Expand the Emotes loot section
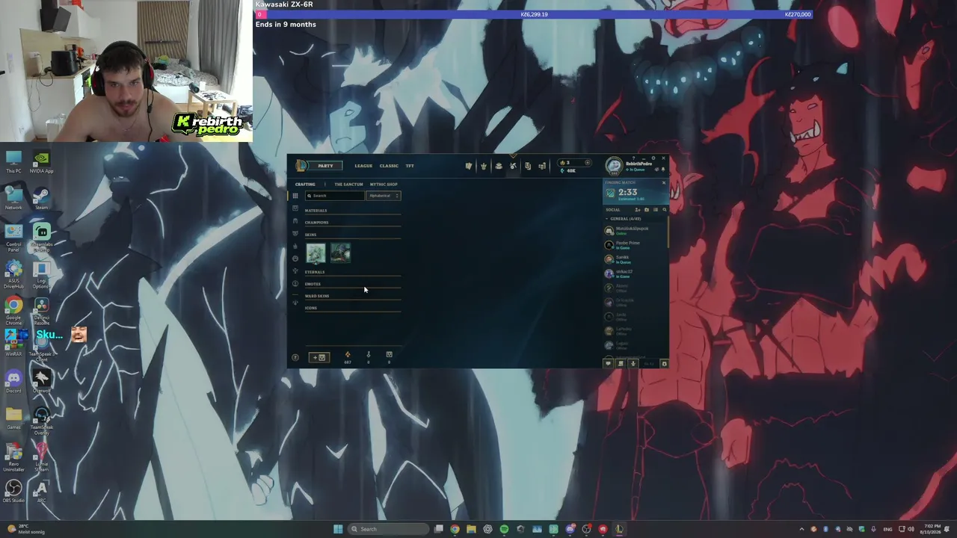957x538 pixels. tap(353, 284)
